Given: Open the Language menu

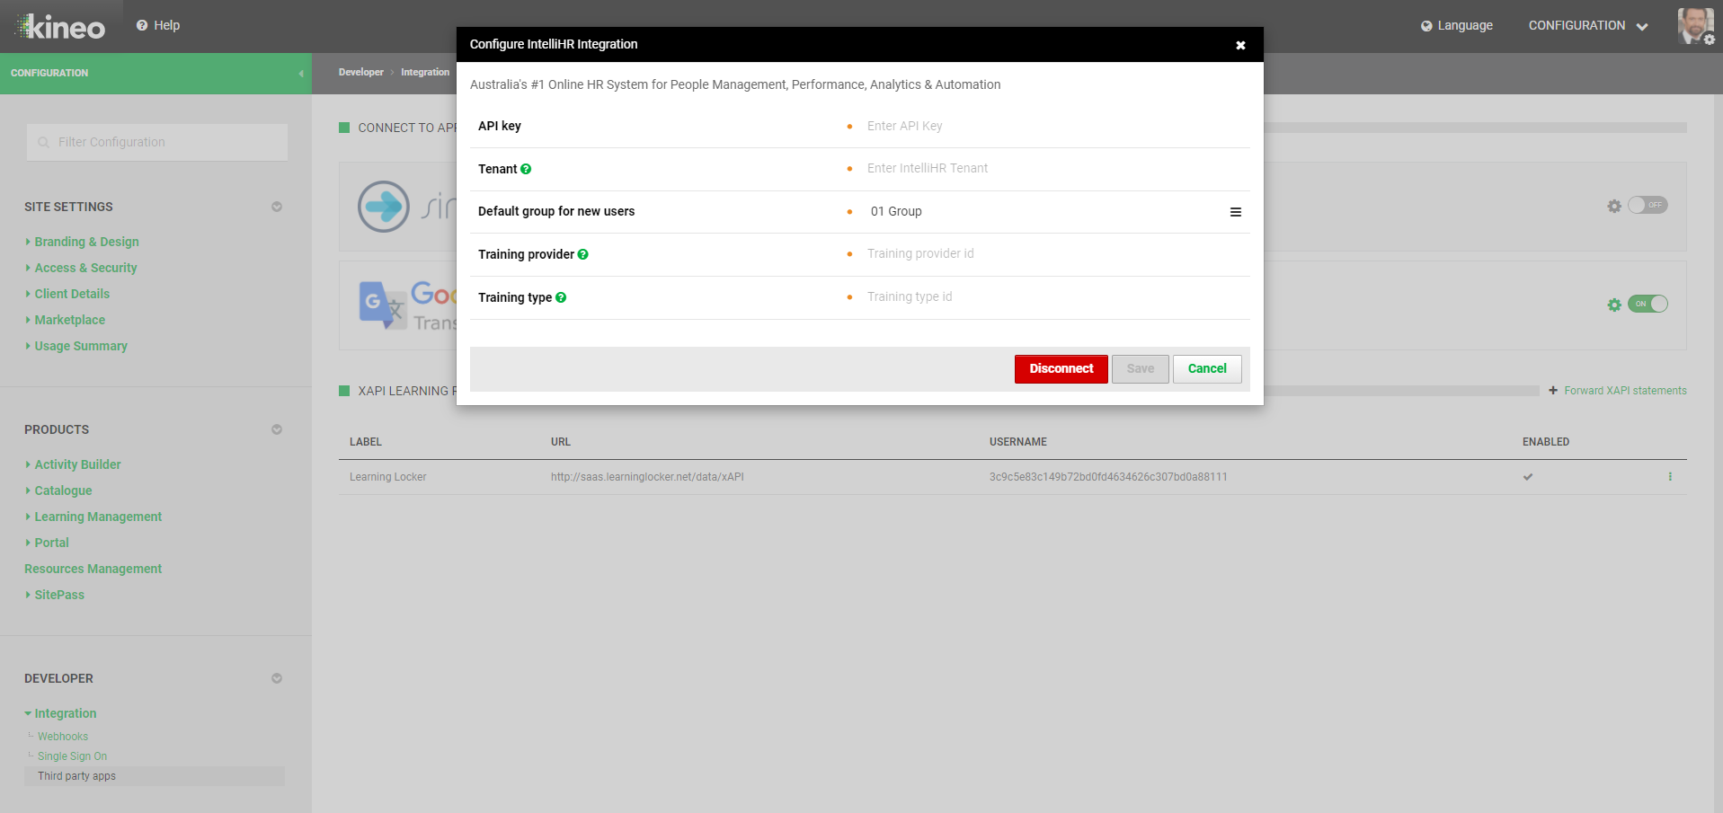Looking at the screenshot, I should pyautogui.click(x=1456, y=25).
